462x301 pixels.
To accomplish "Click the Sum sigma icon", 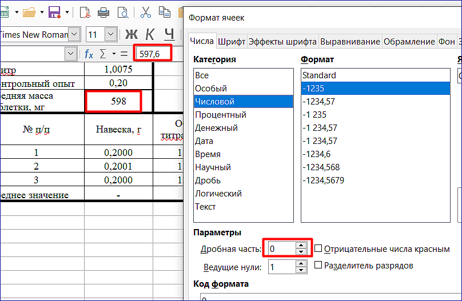I will pyautogui.click(x=103, y=54).
